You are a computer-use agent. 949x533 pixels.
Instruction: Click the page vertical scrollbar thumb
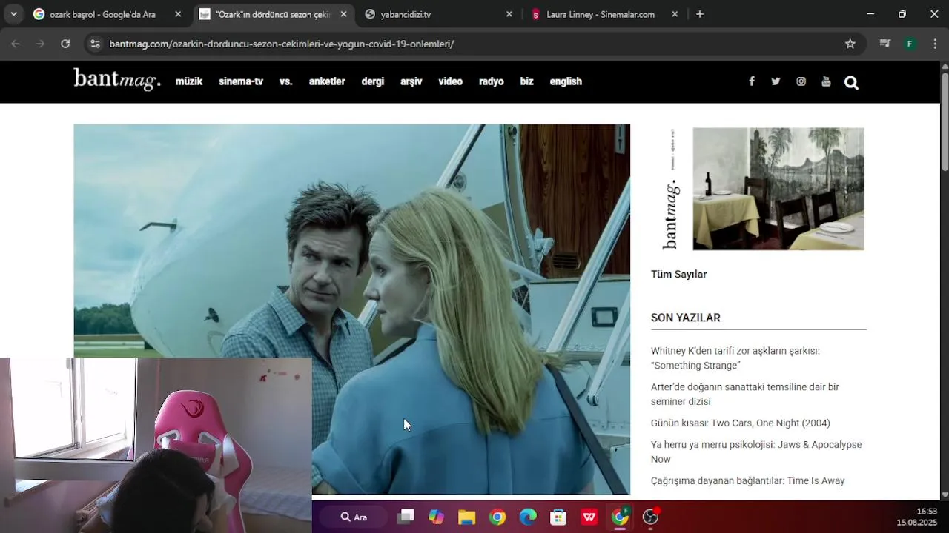click(x=945, y=122)
